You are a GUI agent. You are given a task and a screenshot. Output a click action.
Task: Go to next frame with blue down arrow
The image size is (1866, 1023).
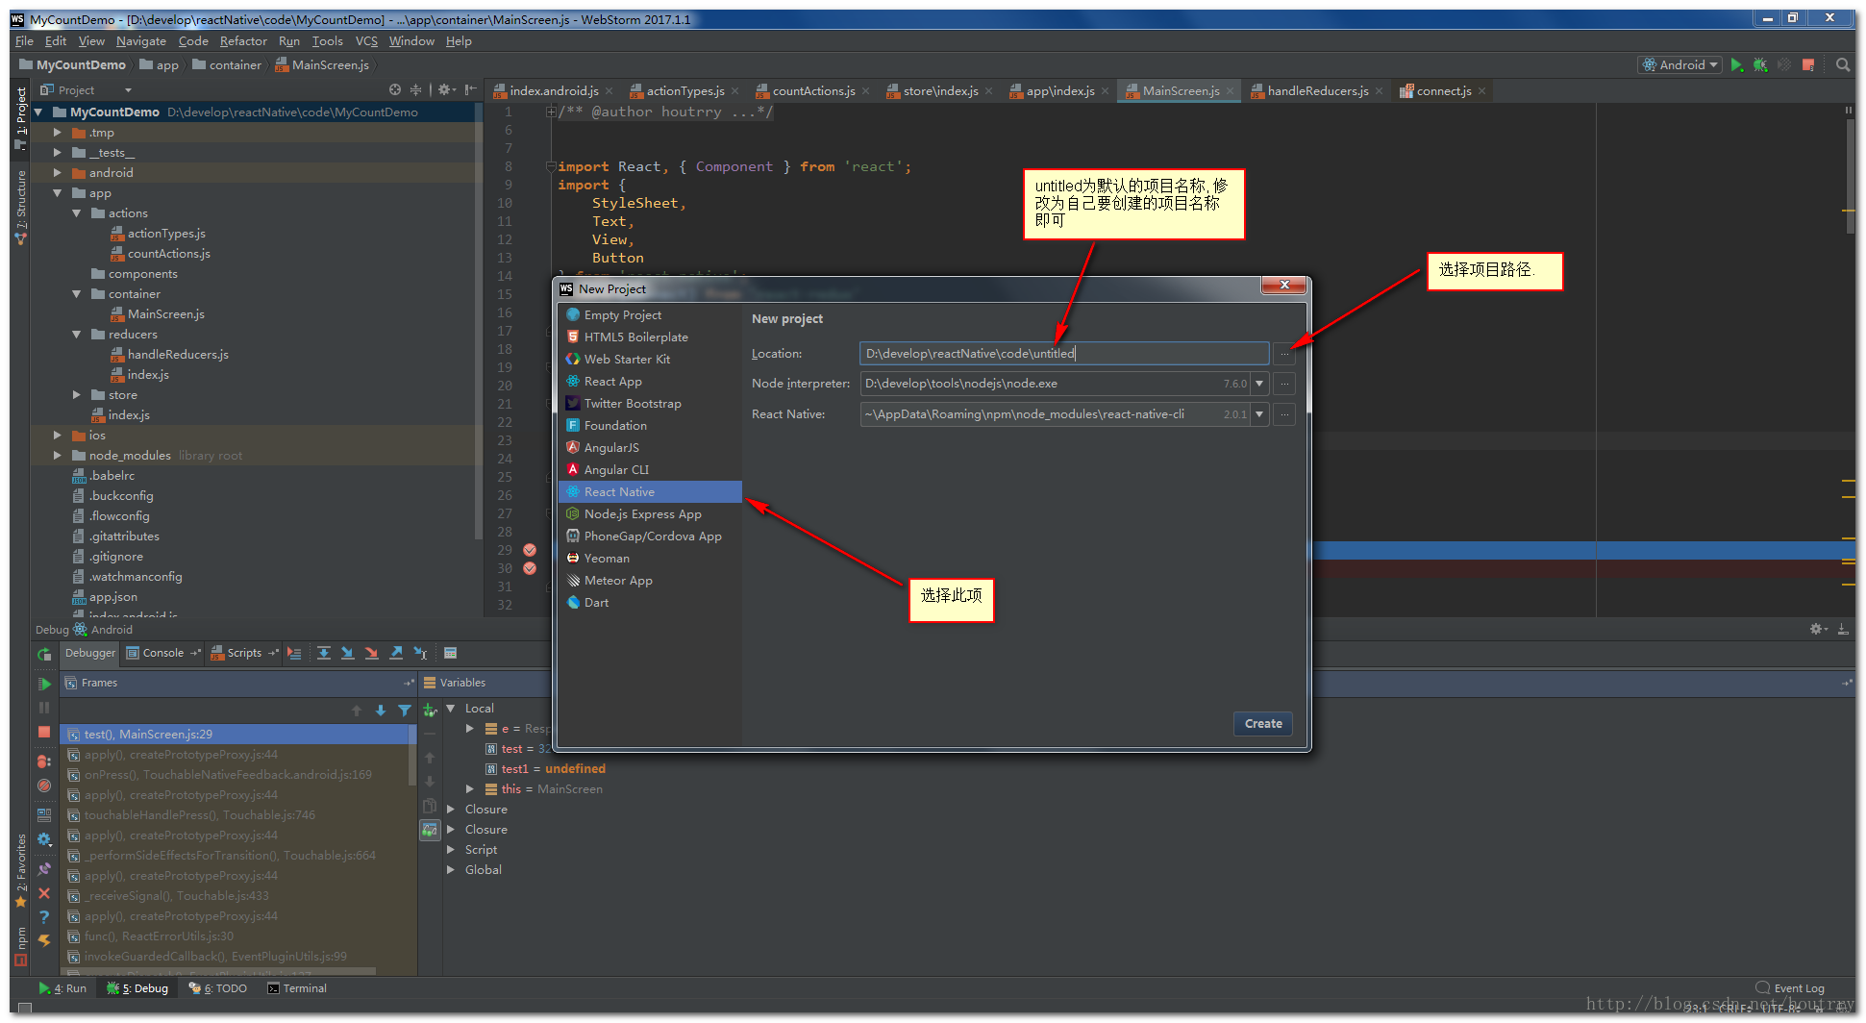coord(381,711)
